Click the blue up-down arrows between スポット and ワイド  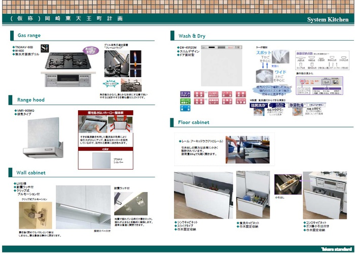point(265,66)
